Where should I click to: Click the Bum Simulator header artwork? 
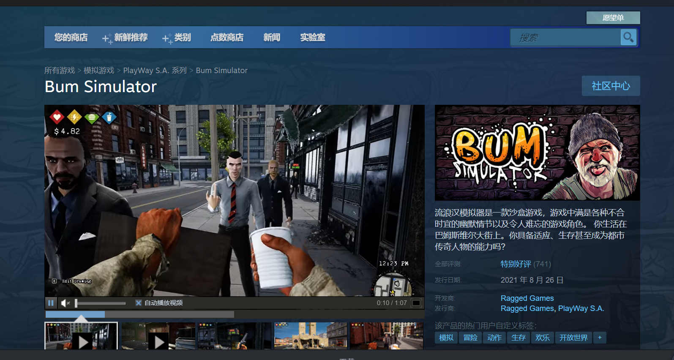coord(537,153)
